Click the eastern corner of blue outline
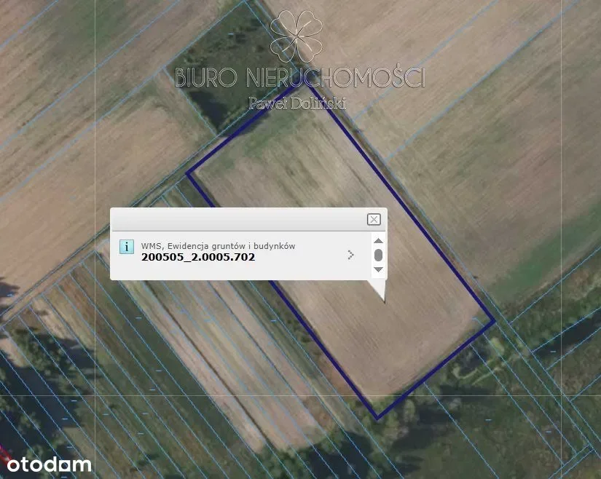This screenshot has height=479, width=601. [494, 321]
